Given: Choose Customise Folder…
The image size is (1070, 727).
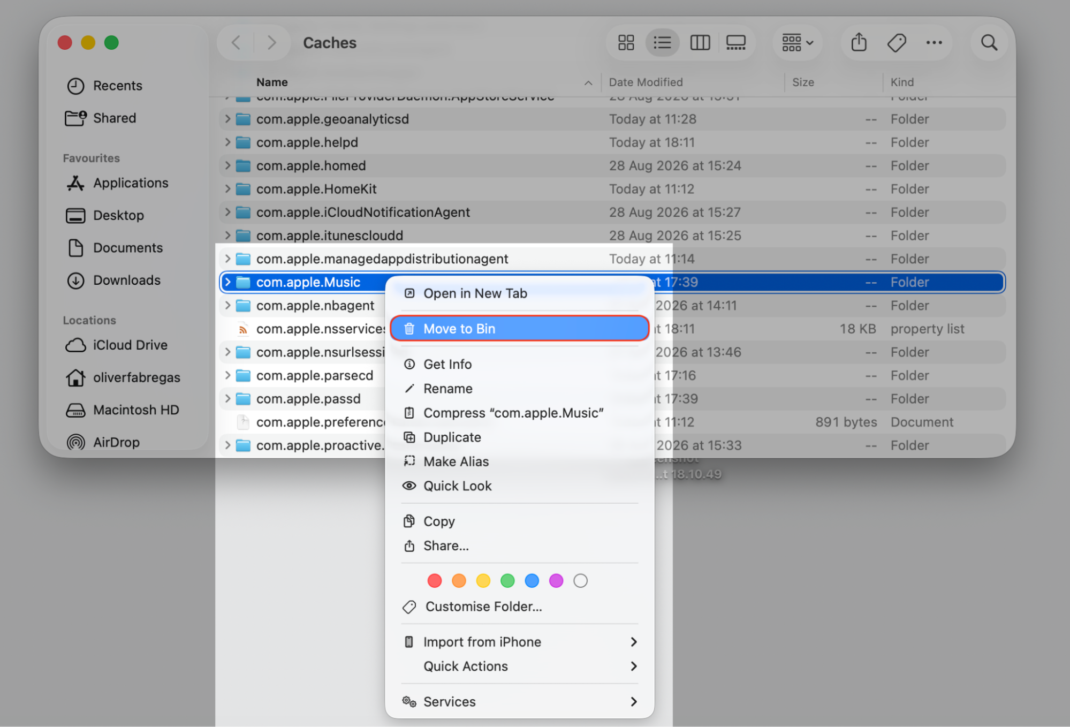Looking at the screenshot, I should 519,607.
